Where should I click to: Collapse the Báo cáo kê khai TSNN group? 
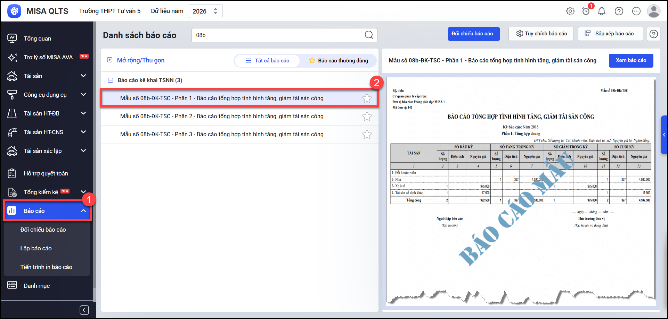point(111,80)
